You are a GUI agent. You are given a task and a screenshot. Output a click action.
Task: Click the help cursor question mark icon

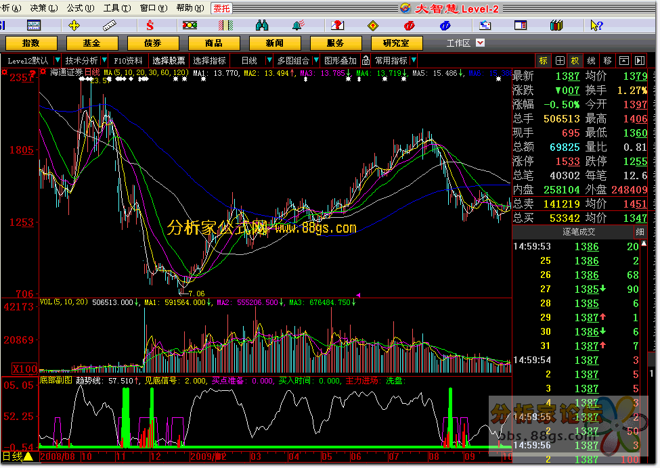coord(596,26)
